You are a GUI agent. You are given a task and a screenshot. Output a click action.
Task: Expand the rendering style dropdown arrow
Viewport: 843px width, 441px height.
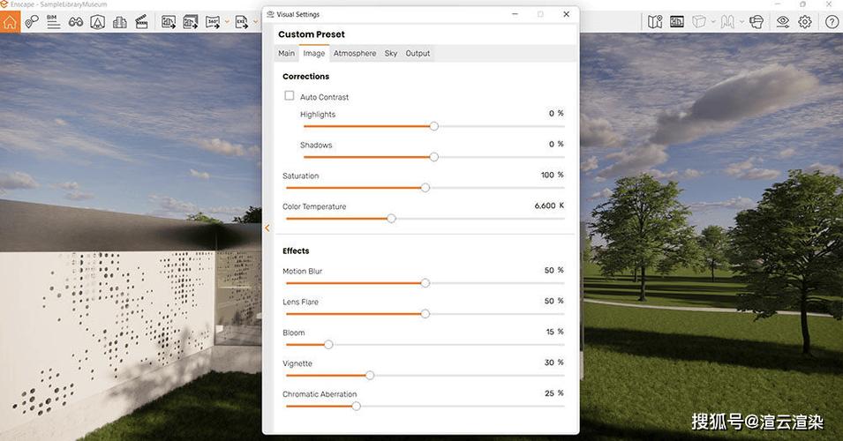(x=713, y=22)
